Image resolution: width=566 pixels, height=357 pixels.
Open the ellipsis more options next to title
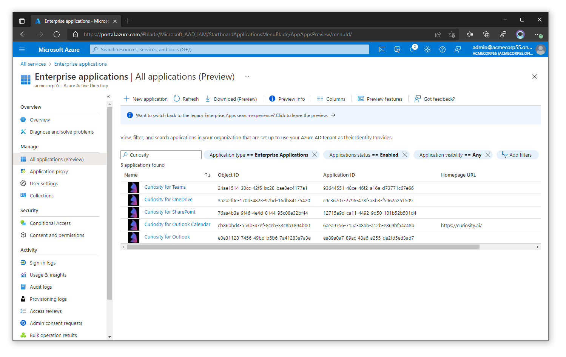pos(247,77)
